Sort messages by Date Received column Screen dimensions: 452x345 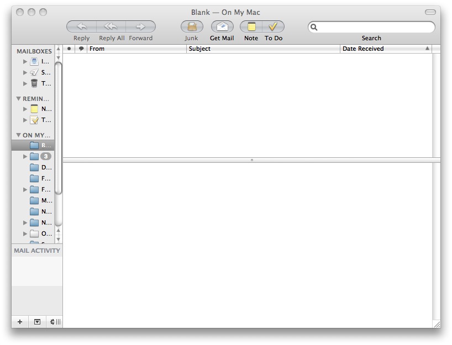tap(386, 49)
